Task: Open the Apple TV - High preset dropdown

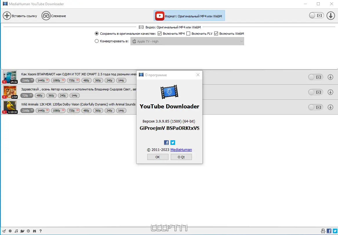Action: pos(187,41)
